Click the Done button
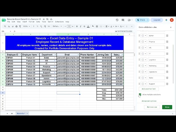This screenshot has height=132, width=176. click(x=167, y=107)
